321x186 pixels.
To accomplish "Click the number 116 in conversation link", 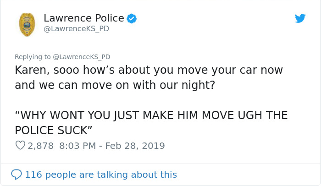I will tap(33, 175).
